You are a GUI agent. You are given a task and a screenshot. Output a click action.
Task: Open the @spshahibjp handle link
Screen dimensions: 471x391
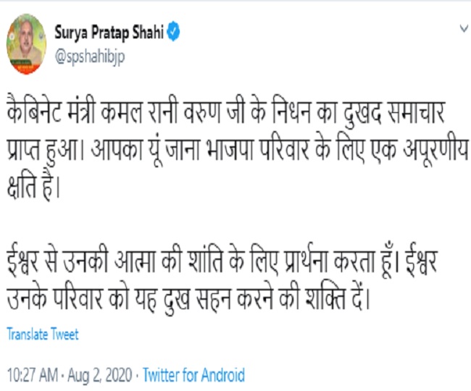(x=90, y=57)
